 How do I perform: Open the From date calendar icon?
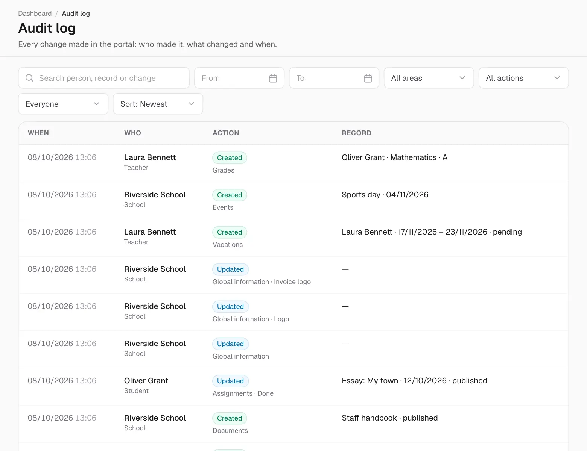(273, 78)
